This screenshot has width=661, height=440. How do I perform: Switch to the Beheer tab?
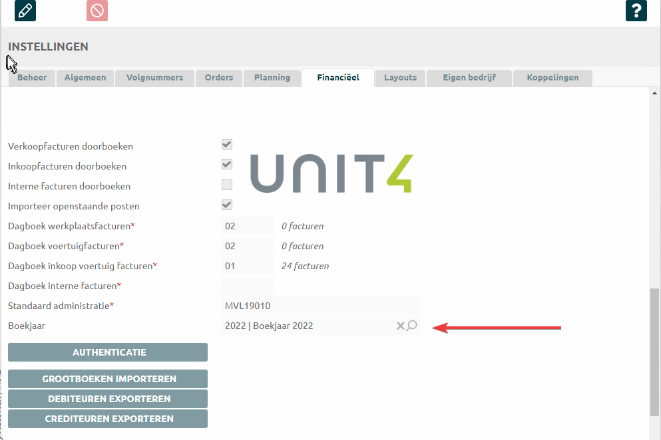tap(32, 78)
